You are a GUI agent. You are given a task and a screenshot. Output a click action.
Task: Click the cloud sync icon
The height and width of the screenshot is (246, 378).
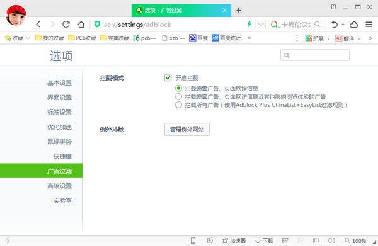(353, 25)
